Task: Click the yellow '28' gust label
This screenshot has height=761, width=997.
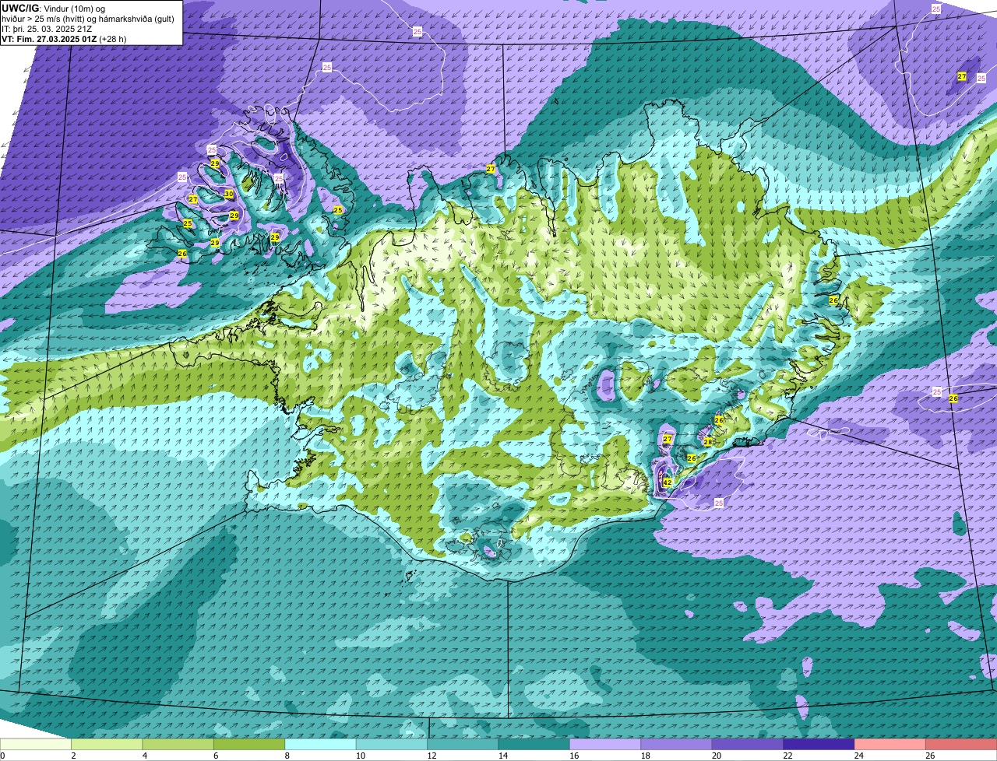Action: click(708, 442)
